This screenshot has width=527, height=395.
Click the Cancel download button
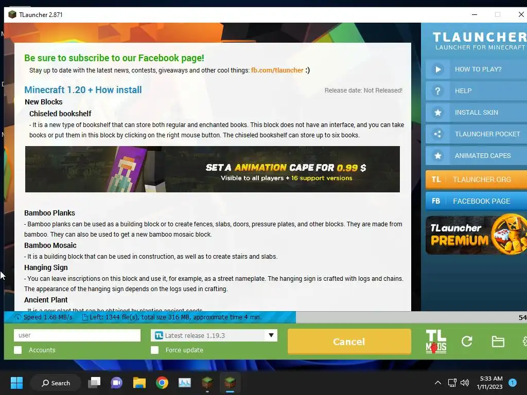coord(349,342)
